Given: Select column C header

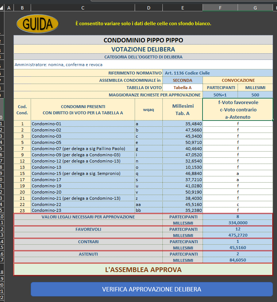Looking at the screenshot, I should click(83, 8).
